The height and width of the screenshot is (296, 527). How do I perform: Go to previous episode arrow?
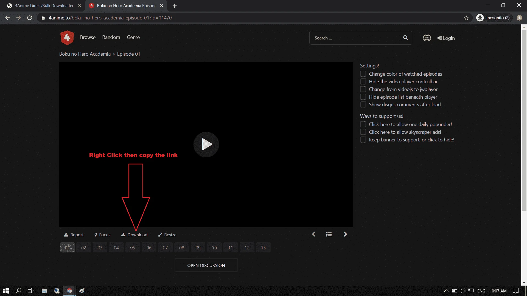coord(313,234)
